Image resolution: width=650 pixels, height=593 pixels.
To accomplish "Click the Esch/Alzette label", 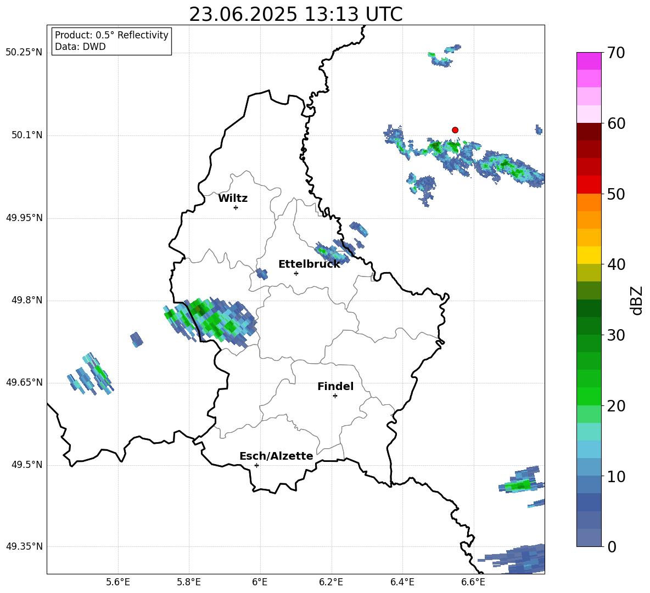I will pyautogui.click(x=276, y=456).
